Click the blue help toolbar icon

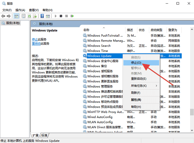click(42, 16)
